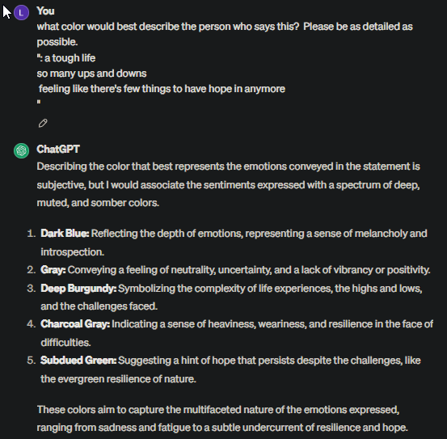This screenshot has width=447, height=439.
Task: Click the text 'the evergreen resilience of nature.'
Action: pos(118,379)
